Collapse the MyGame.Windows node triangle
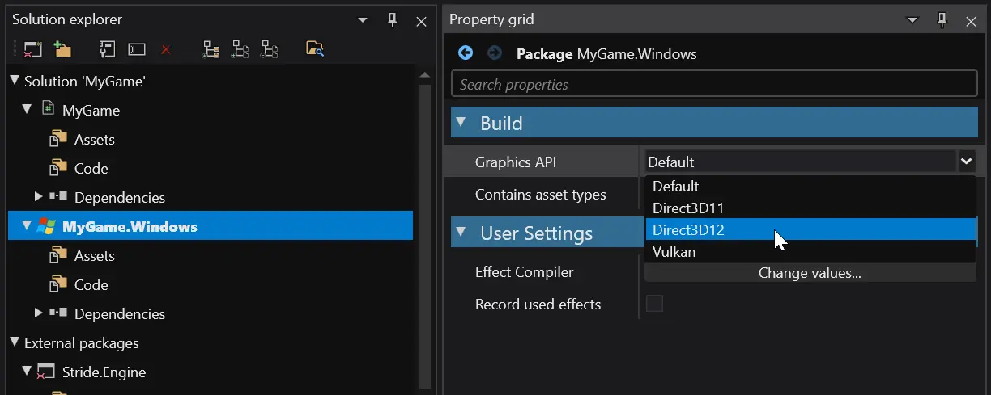This screenshot has width=991, height=395. [27, 226]
